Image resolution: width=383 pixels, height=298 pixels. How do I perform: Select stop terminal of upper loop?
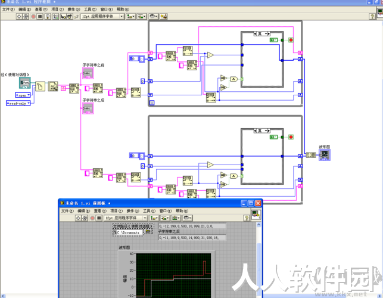pos(291,40)
